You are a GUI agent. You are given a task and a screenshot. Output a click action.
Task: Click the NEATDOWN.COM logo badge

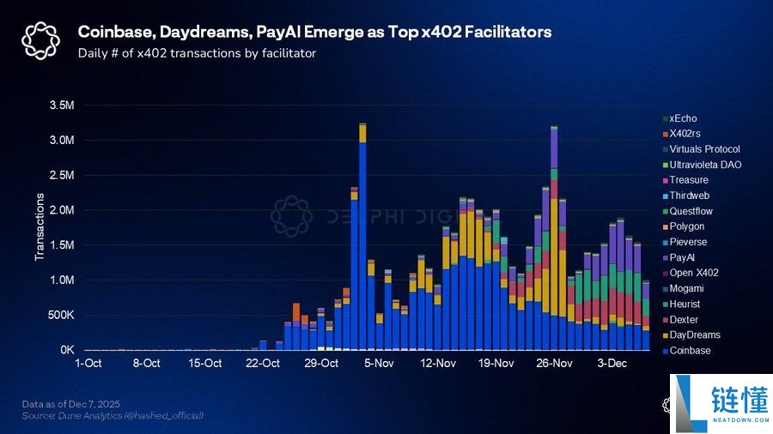coord(721,404)
